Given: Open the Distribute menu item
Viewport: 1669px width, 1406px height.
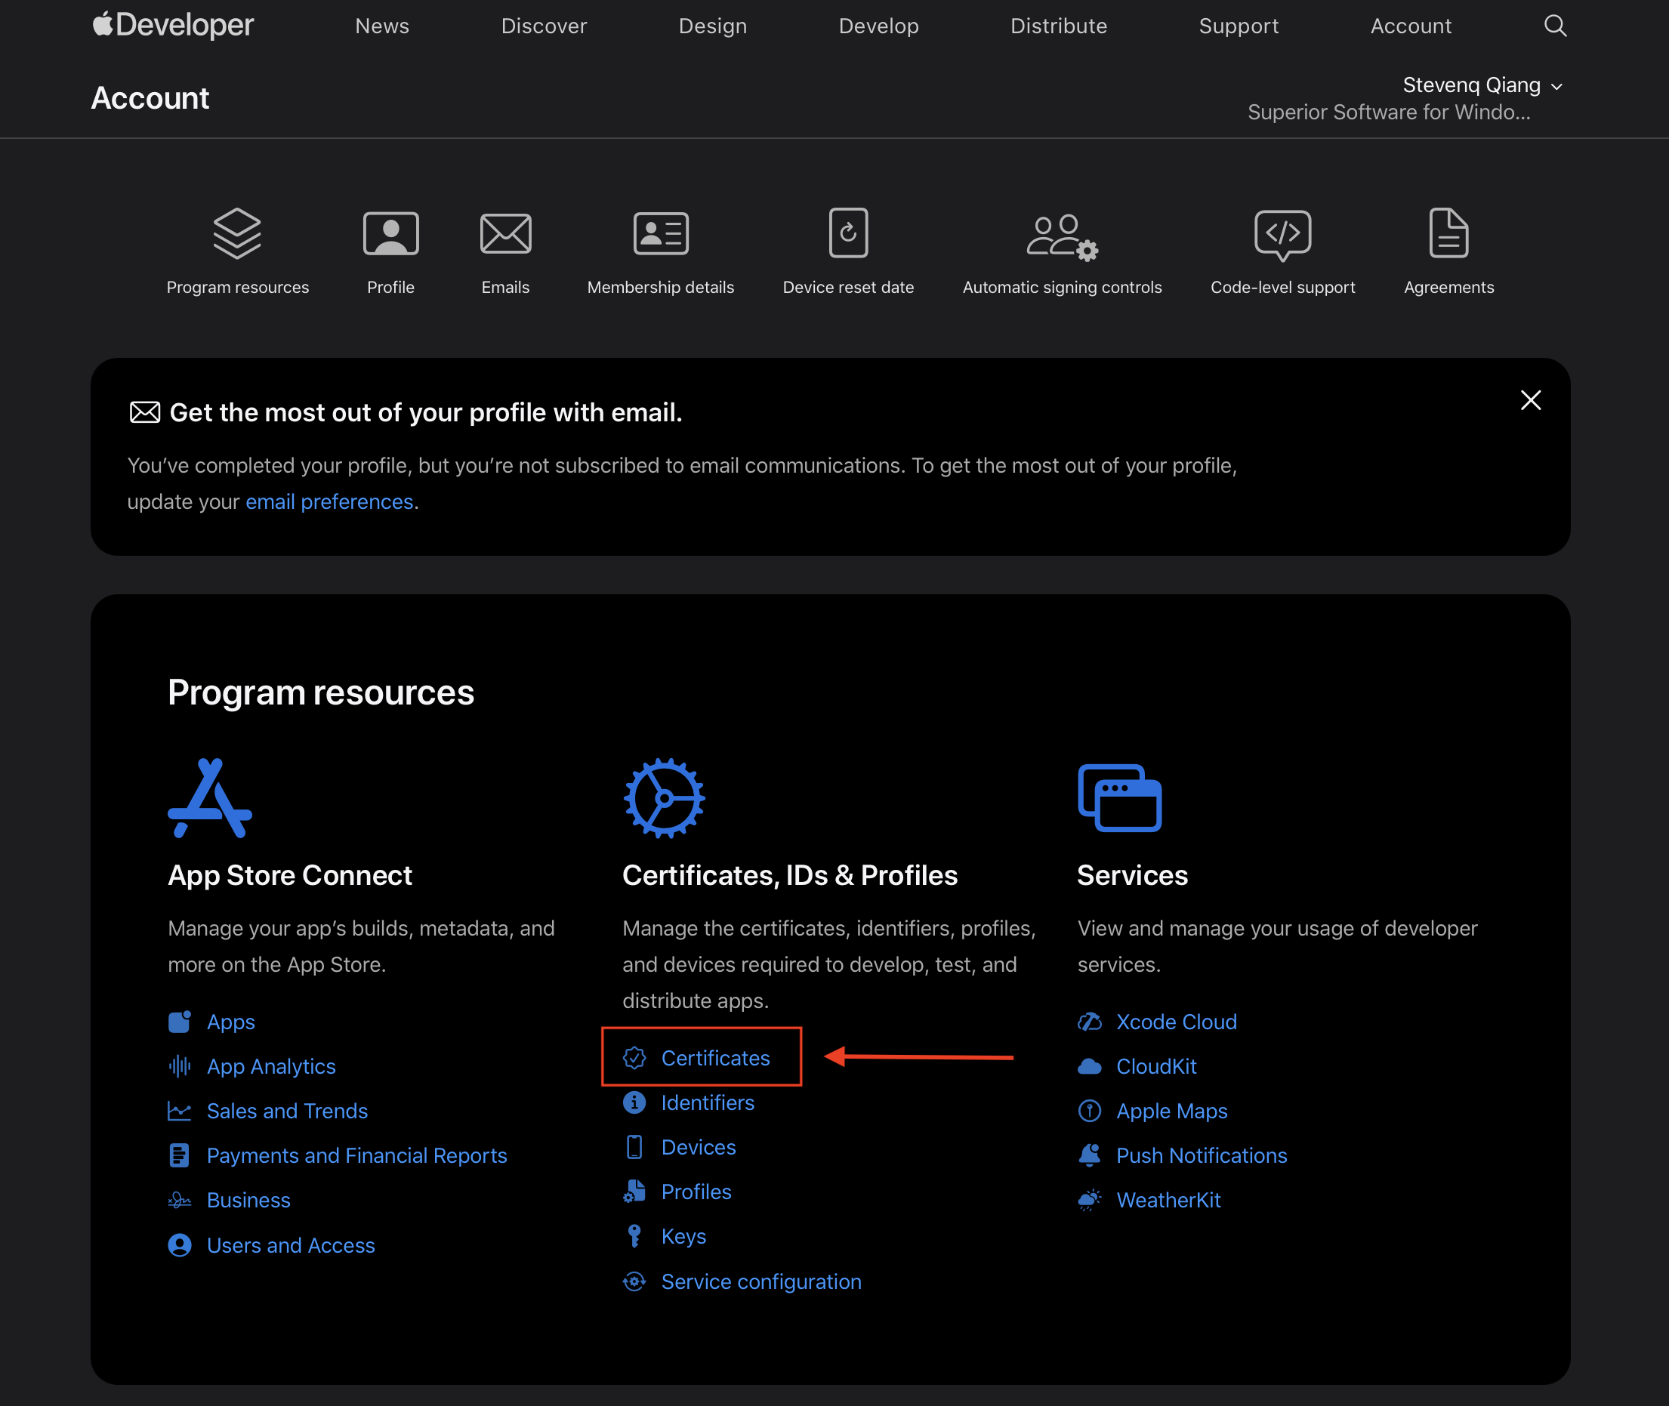Looking at the screenshot, I should (1059, 26).
